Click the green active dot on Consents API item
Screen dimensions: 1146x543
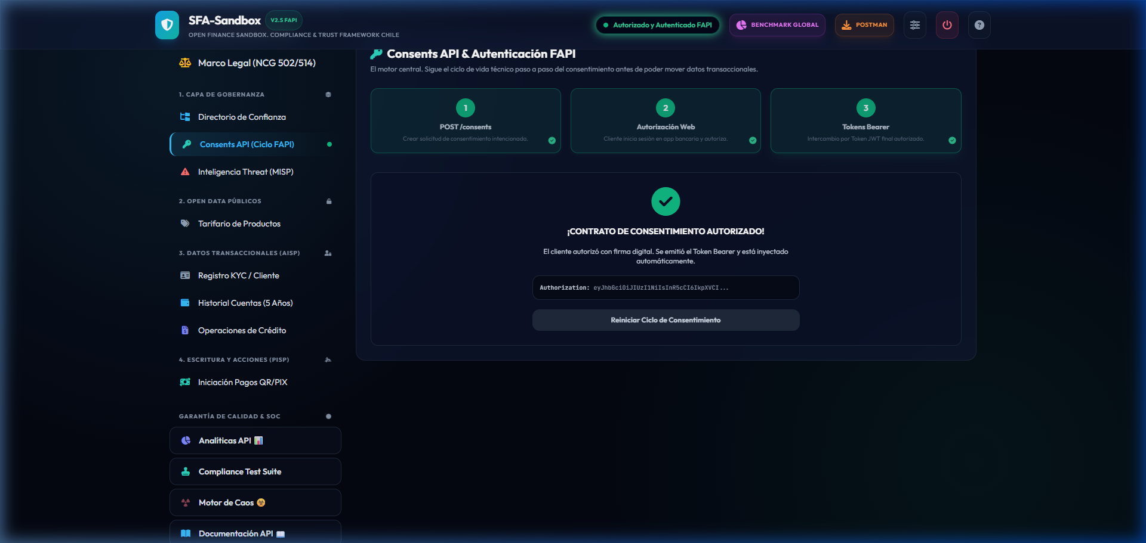tap(329, 144)
